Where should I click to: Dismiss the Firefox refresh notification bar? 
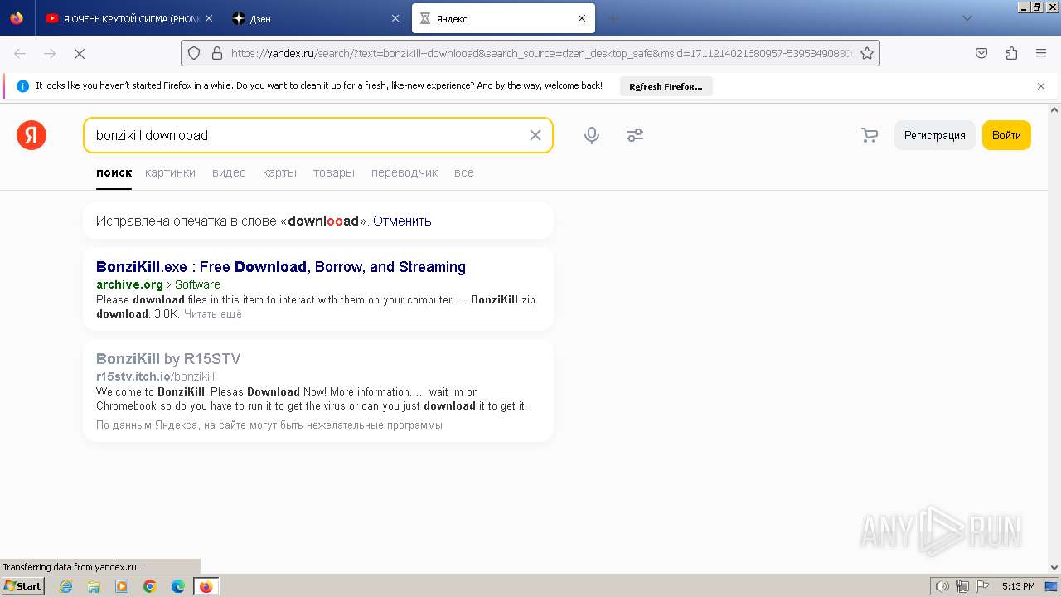pos(1041,86)
